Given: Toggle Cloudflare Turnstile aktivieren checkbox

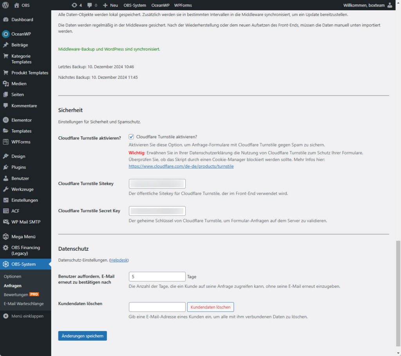Looking at the screenshot, I should point(131,137).
